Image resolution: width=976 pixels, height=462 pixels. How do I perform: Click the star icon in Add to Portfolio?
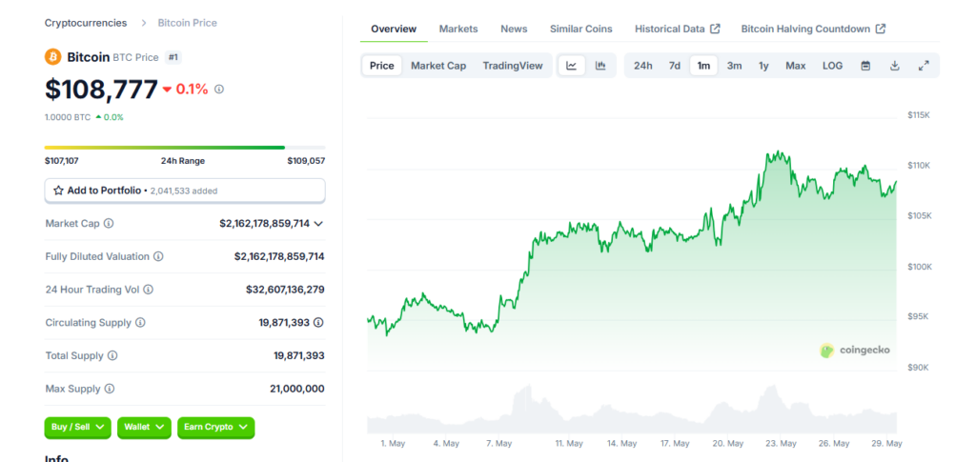pyautogui.click(x=58, y=191)
